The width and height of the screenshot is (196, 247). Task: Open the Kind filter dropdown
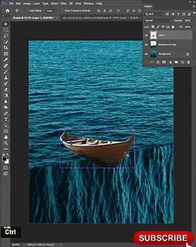tap(154, 14)
